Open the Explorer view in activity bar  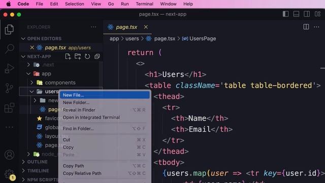click(9, 29)
